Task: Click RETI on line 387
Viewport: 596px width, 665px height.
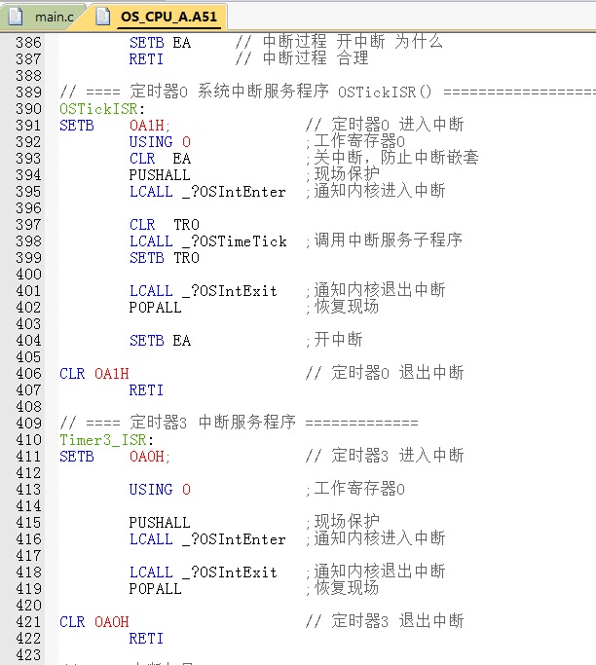Action: click(146, 59)
